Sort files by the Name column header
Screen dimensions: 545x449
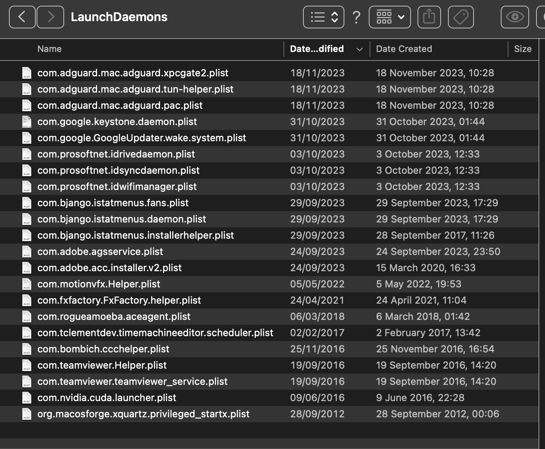coord(50,49)
